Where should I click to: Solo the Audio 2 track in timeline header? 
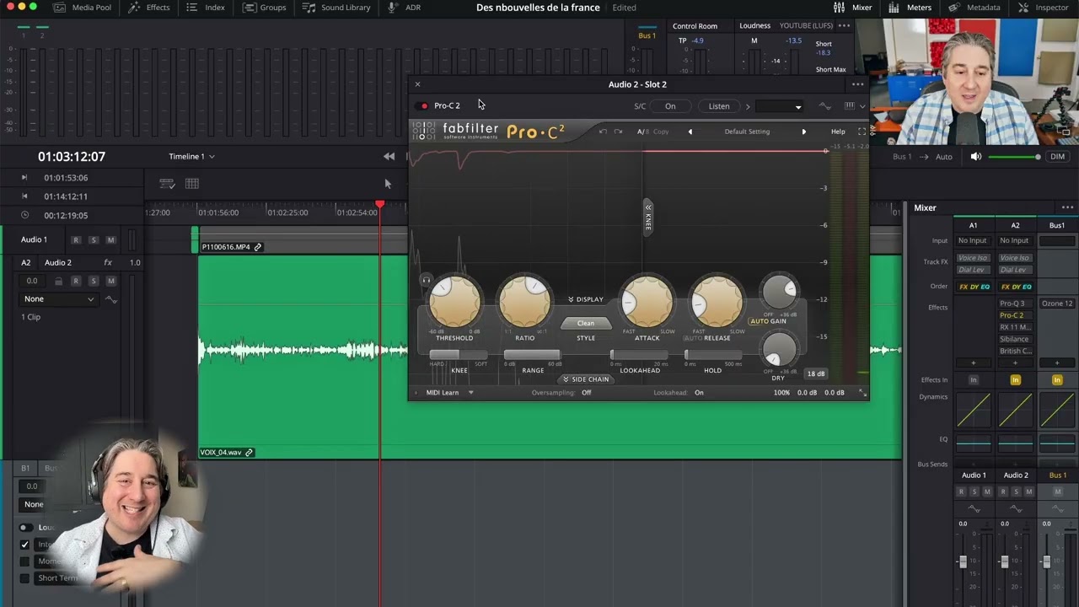coord(94,281)
